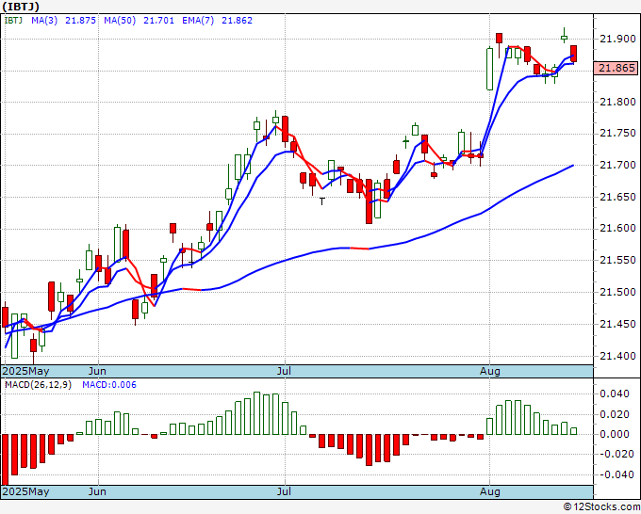Click the MACD:0.006 value label

[109, 385]
